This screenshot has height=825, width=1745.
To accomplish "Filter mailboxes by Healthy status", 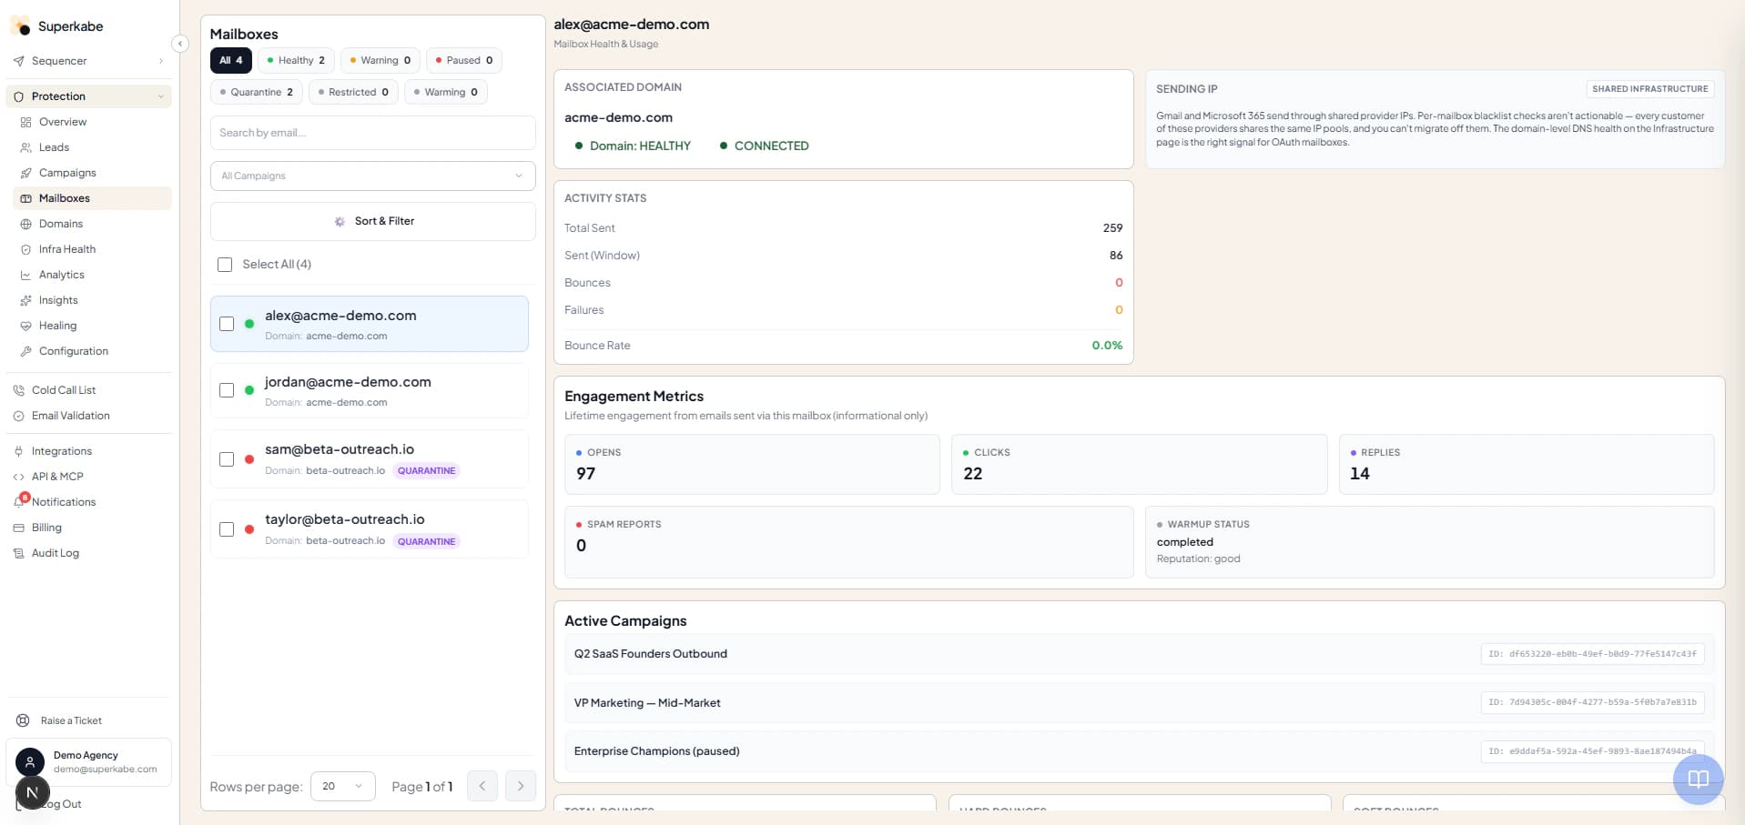I will (x=296, y=60).
